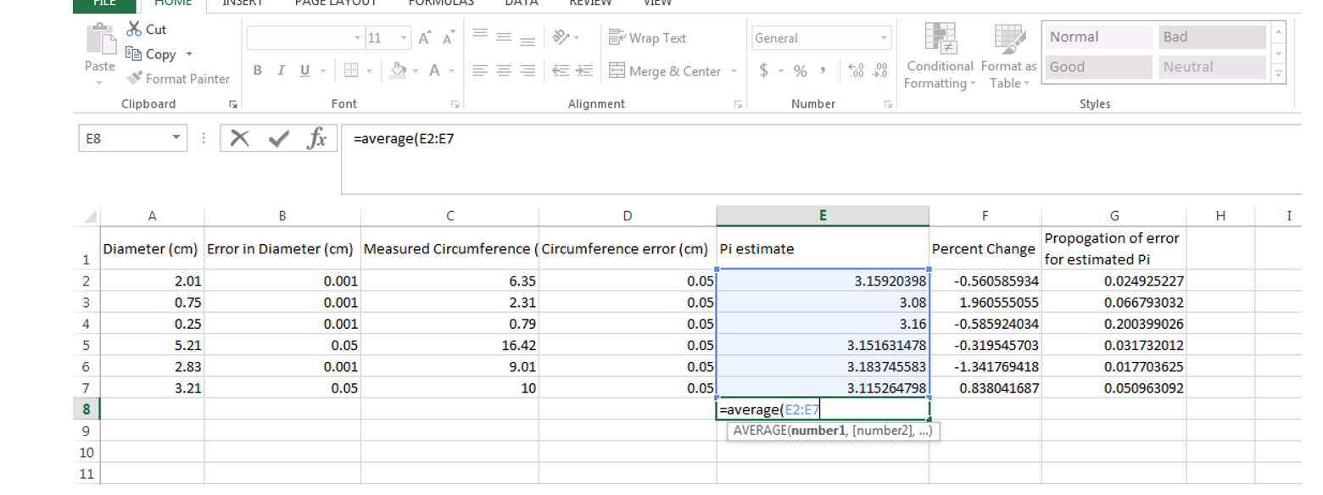Open the Copy options dropdown arrow

pos(189,54)
